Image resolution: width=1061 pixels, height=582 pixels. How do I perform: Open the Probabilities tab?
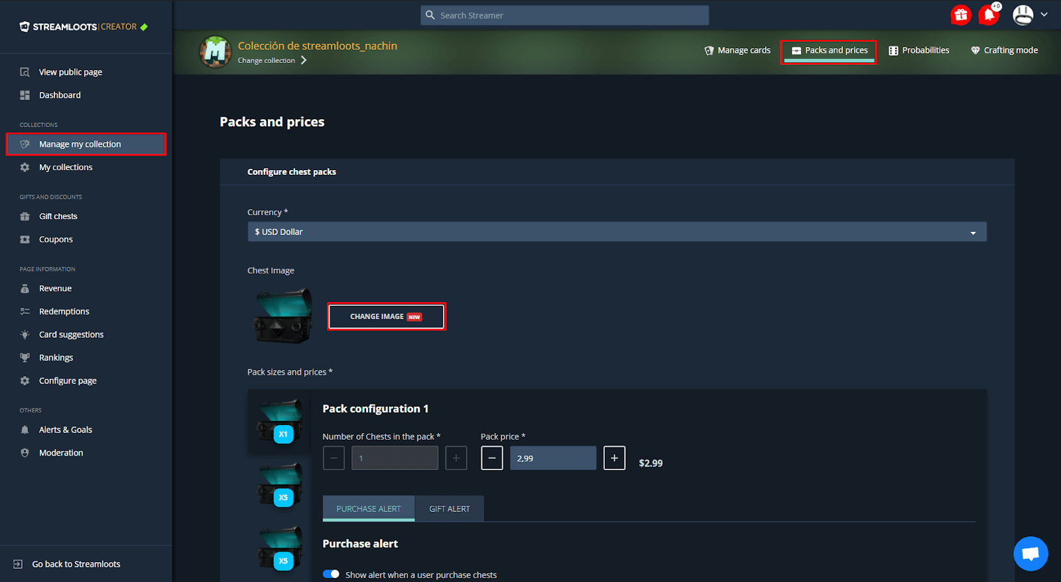click(919, 50)
